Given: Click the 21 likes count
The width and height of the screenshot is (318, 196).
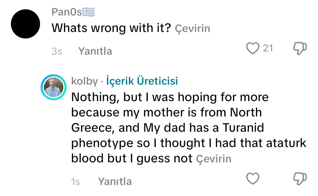Looking at the screenshot, I should tap(268, 48).
